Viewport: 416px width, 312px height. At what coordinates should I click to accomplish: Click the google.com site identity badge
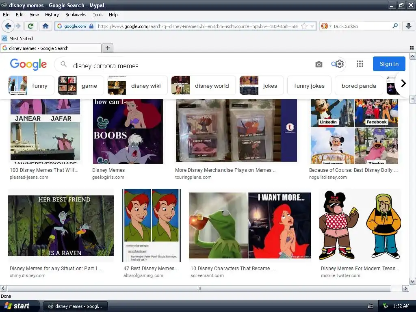(x=75, y=26)
